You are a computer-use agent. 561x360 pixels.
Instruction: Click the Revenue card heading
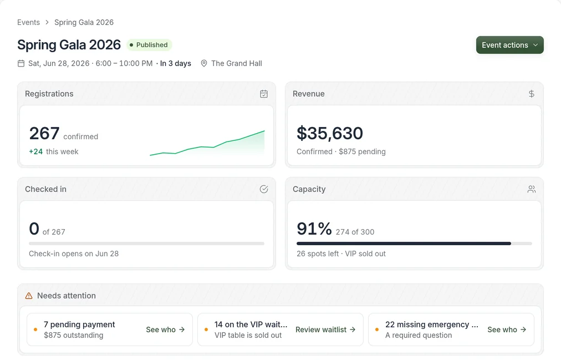coord(309,94)
